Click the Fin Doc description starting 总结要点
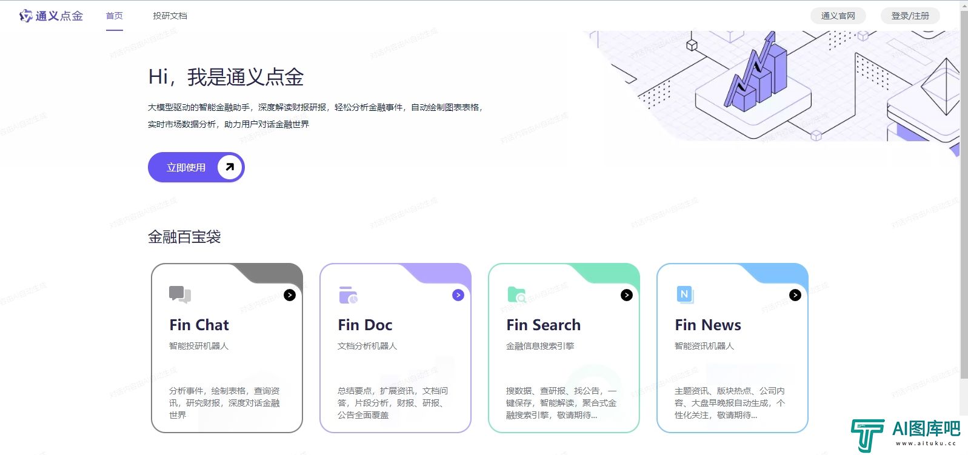Screen dimensions: 968x455 point(393,403)
